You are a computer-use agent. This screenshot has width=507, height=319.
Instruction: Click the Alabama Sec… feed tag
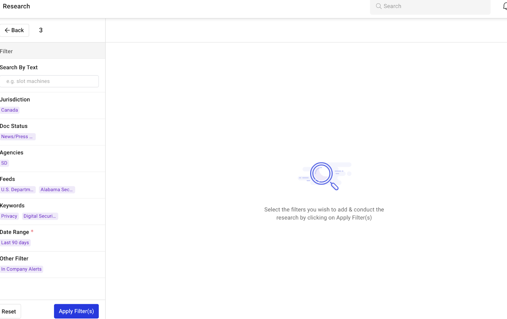[57, 190]
